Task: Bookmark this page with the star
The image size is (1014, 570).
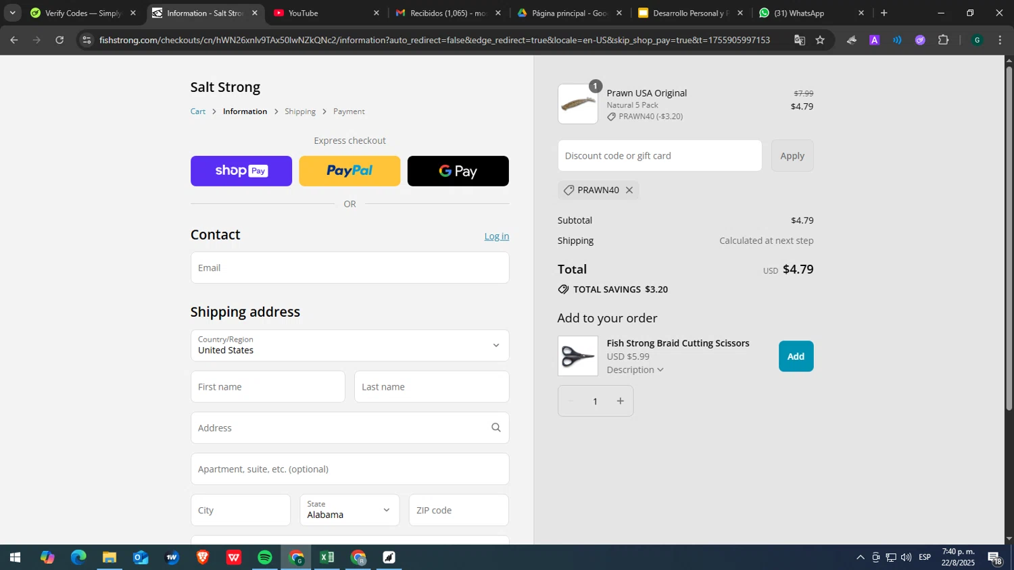Action: pos(820,41)
